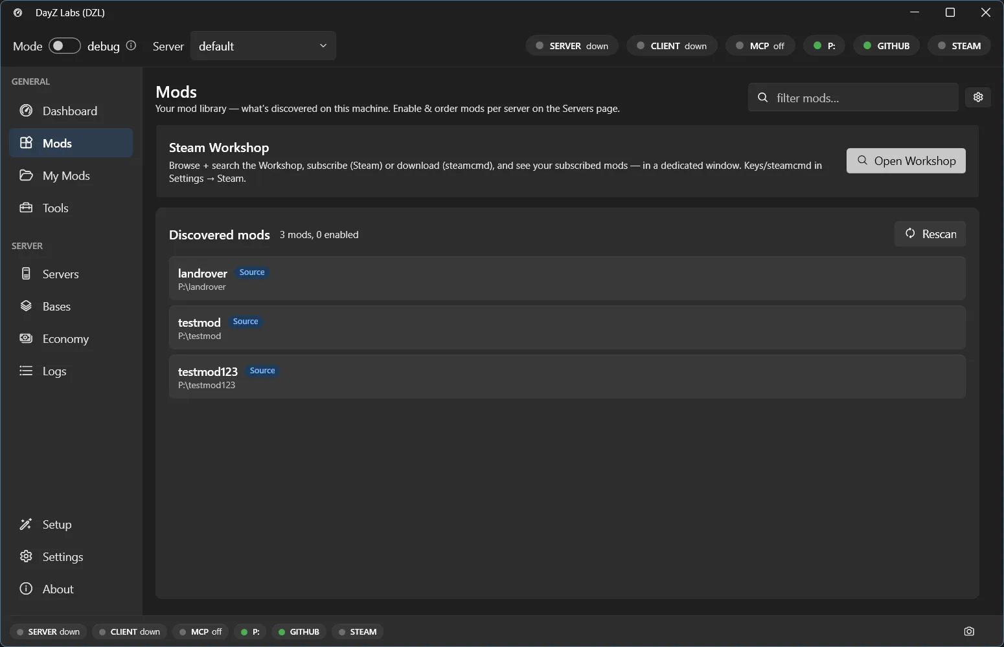Image resolution: width=1004 pixels, height=647 pixels.
Task: Click the Economy icon in sidebar
Action: (x=26, y=338)
